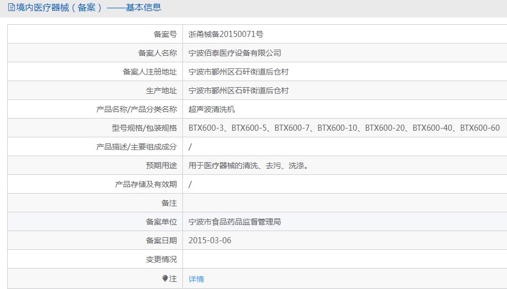The height and width of the screenshot is (289, 507).
Task: Select product name 超声波清洗机
Action: coord(212,109)
